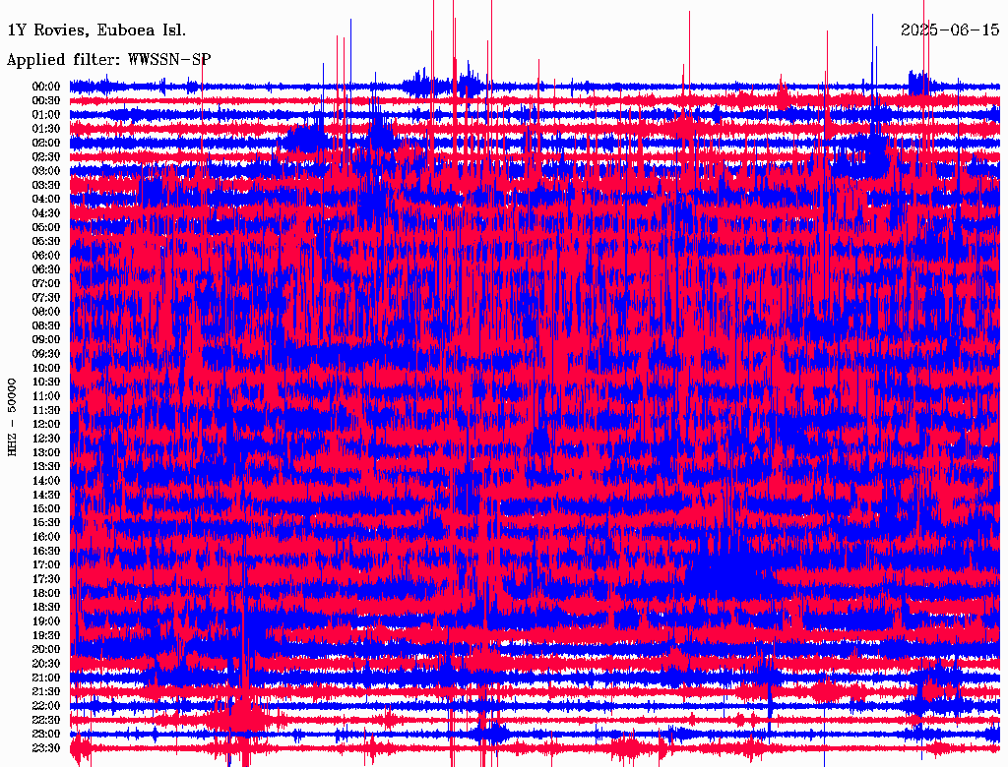Select the 03:00 time label
Screen dimensions: 1008x767
[46, 171]
